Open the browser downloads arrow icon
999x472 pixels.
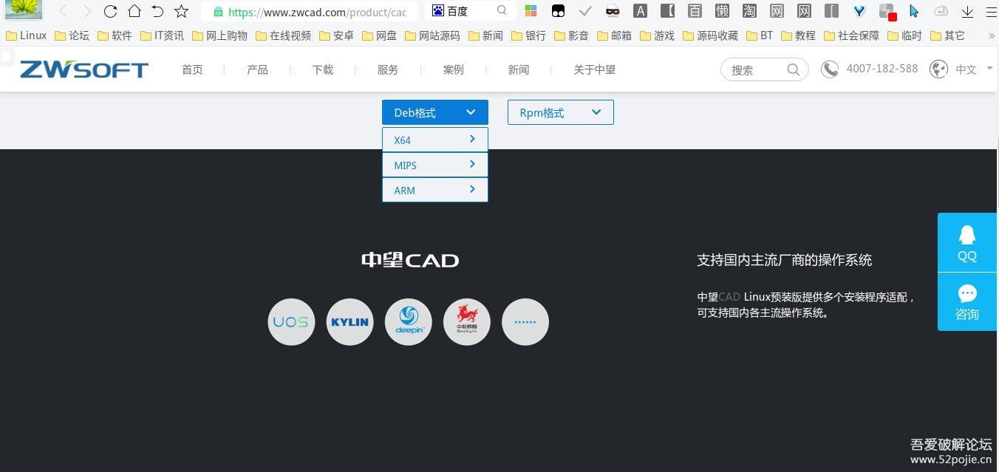click(x=967, y=11)
